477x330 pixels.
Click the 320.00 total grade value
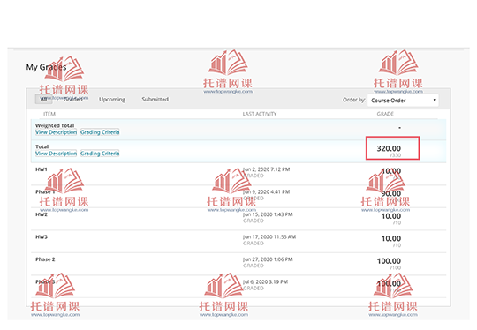(x=389, y=148)
